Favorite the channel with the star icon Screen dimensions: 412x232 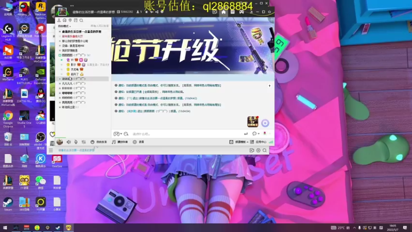[147, 12]
